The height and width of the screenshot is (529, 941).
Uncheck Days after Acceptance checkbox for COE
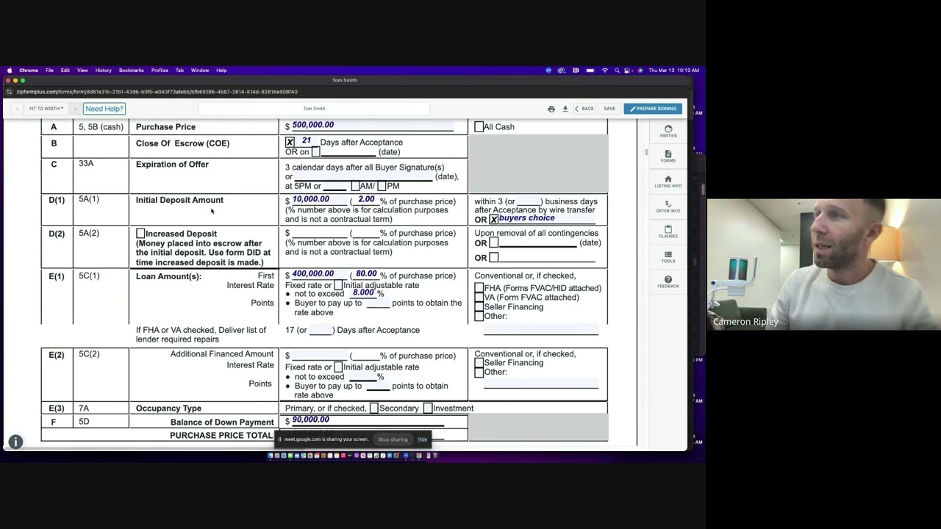tap(290, 143)
